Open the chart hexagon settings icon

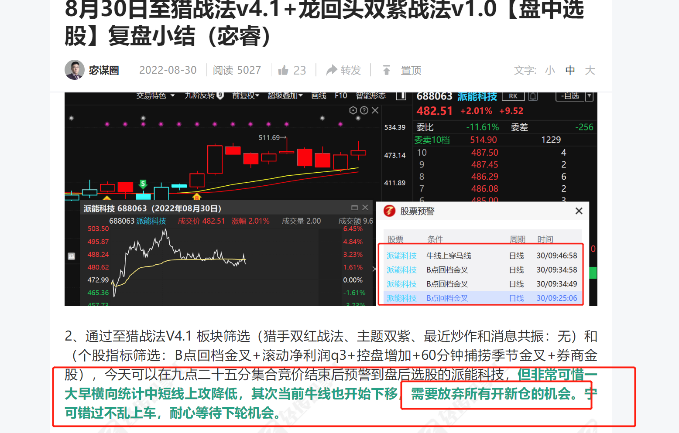pyautogui.click(x=353, y=110)
